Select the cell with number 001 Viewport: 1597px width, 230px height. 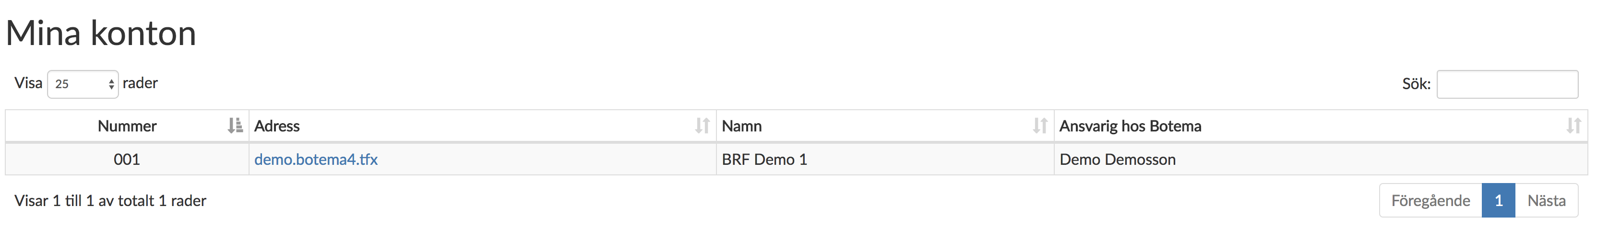[x=127, y=160]
